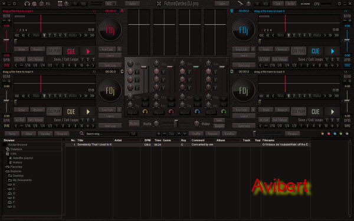Move playlist item up with up arrow
This screenshot has height=221, width=354.
coord(179,134)
